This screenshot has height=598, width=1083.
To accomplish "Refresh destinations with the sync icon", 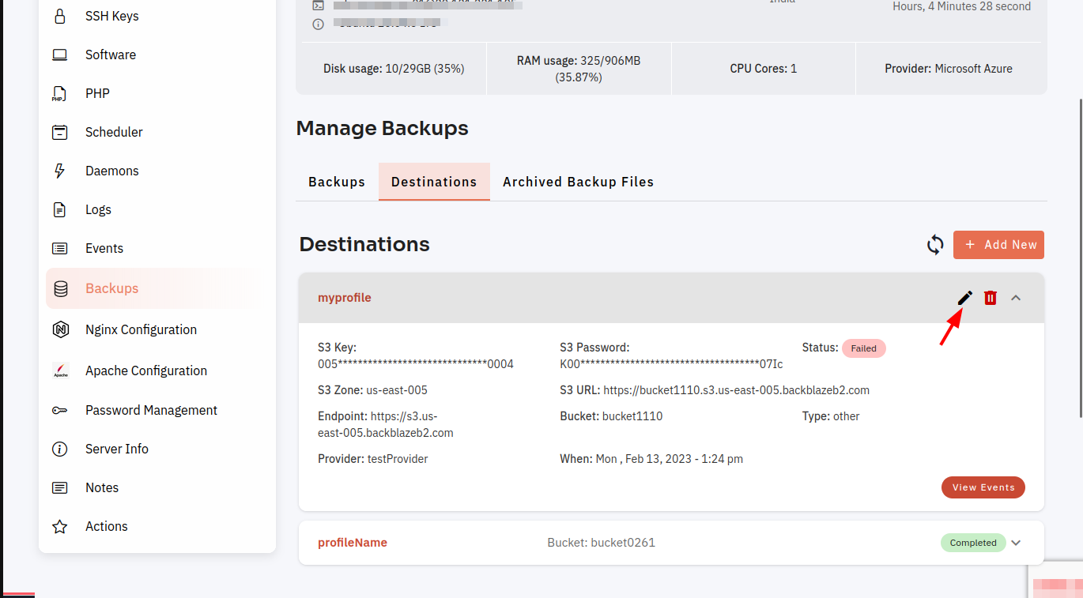I will pyautogui.click(x=935, y=245).
